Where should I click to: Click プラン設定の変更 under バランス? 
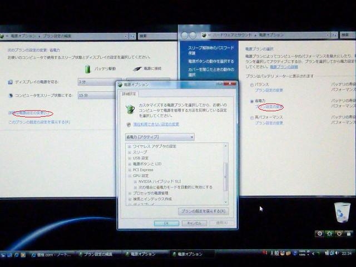(269, 90)
